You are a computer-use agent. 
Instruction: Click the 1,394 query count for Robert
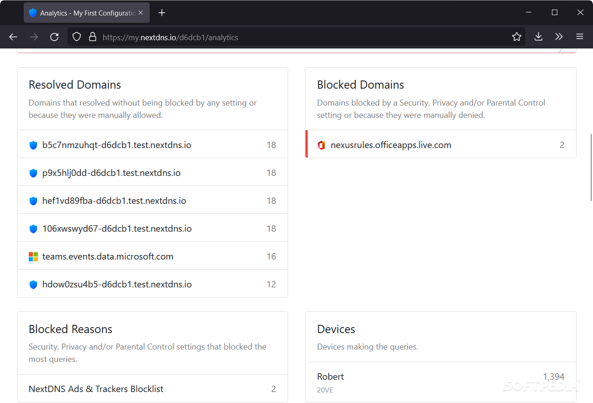554,376
